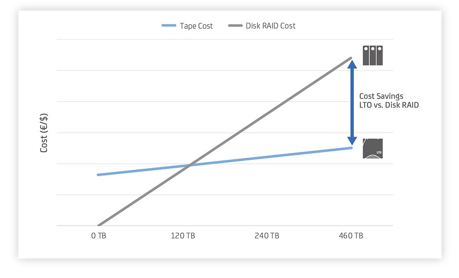Click the gray line's origin at 0 TB
The height and width of the screenshot is (278, 459).
coord(99,225)
